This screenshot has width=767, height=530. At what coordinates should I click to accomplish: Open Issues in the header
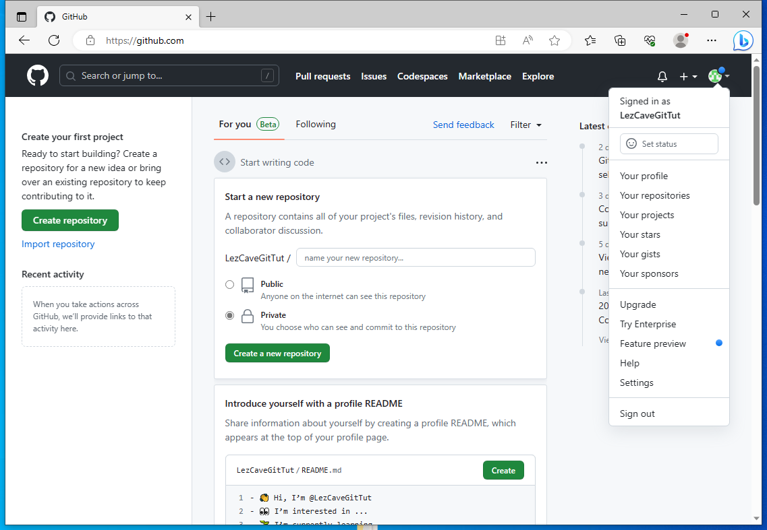(374, 76)
